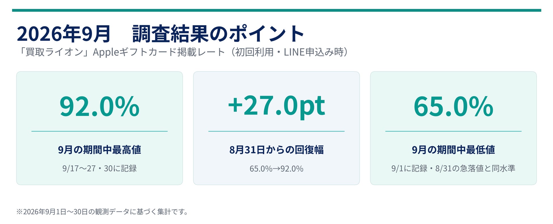
Task: Click the divider line in the 65.0% card
Action: pyautogui.click(x=453, y=131)
